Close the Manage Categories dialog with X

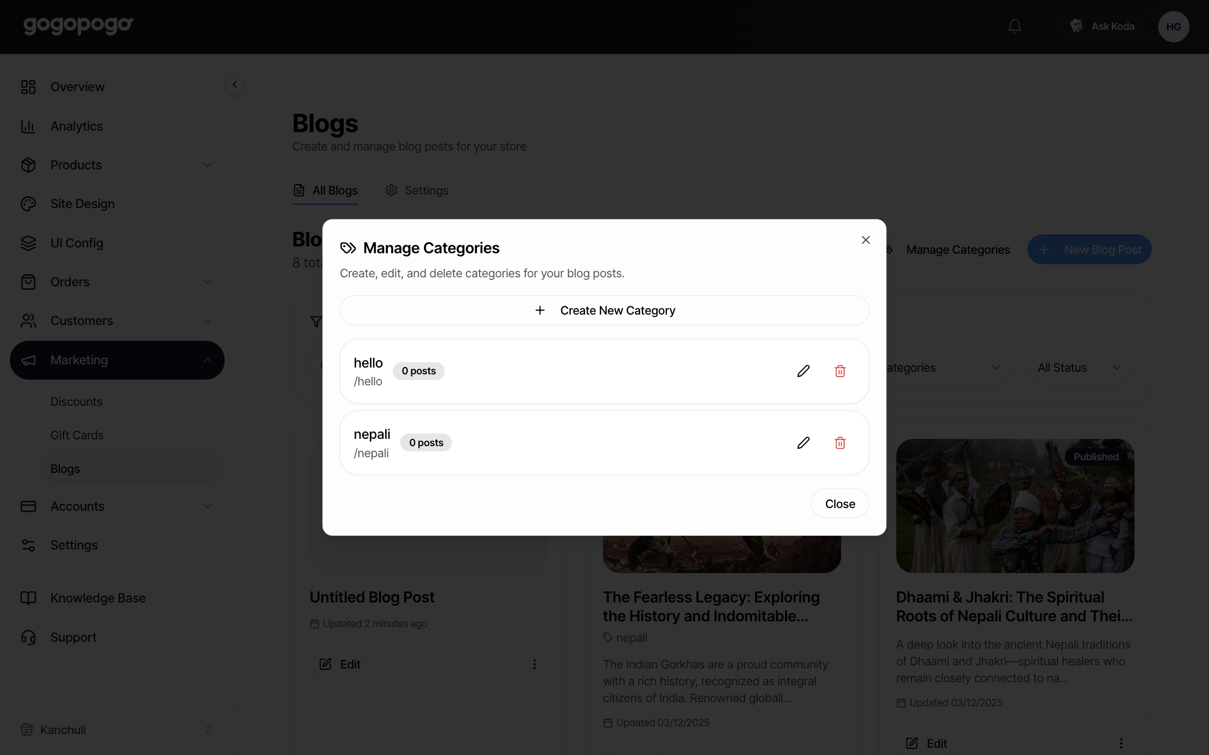click(x=866, y=240)
